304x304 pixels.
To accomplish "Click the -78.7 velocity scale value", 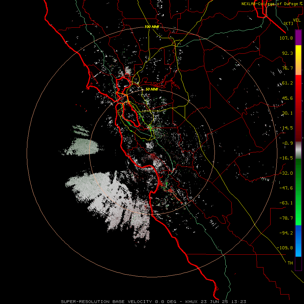I will click(x=286, y=218).
